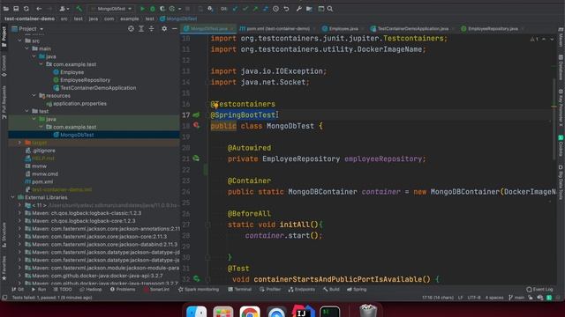
Task: Toggle the Favorites tool window on left edge
Action: pos(4,268)
